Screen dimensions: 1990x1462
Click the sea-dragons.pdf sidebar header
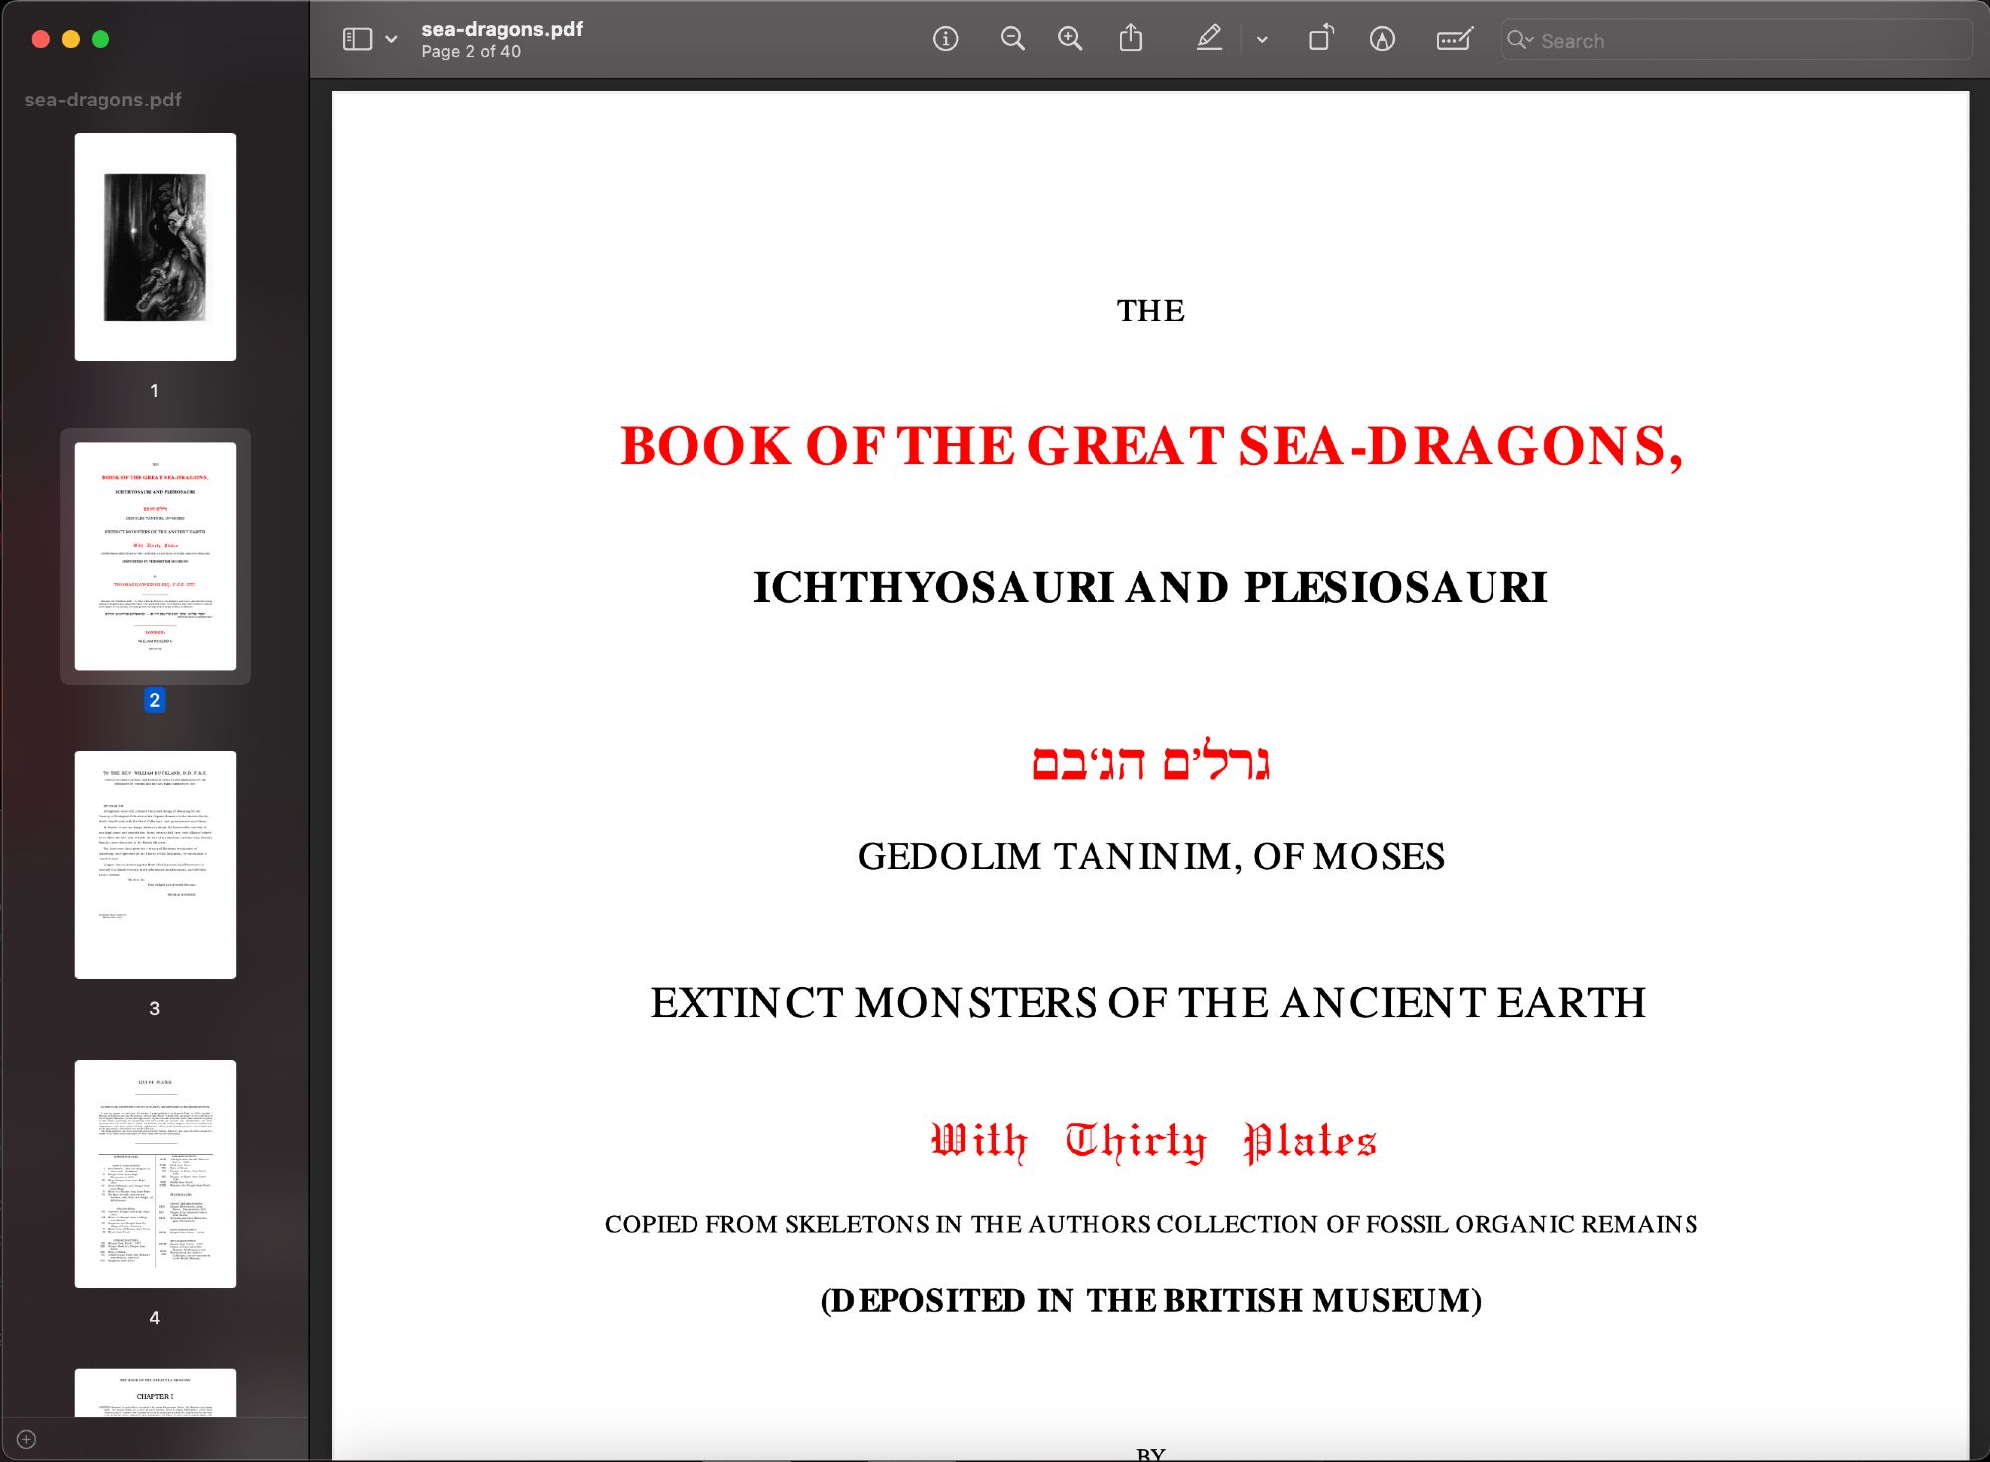coord(102,100)
